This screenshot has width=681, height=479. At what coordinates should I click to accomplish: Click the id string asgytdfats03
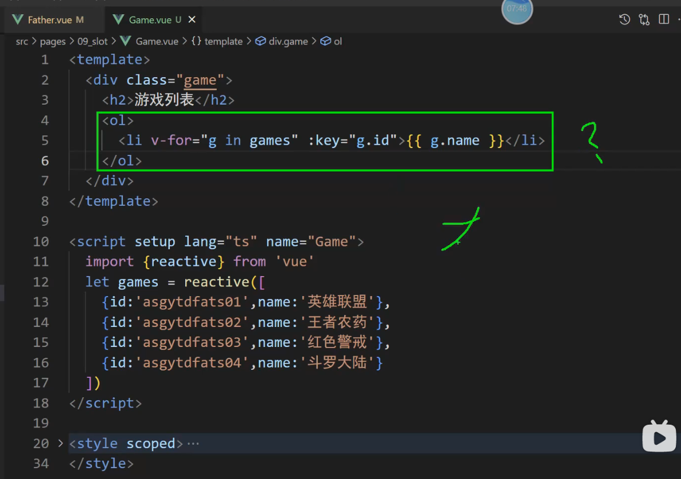click(192, 342)
